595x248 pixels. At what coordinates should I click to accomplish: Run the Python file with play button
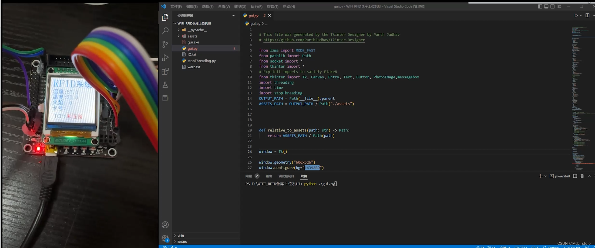point(576,15)
